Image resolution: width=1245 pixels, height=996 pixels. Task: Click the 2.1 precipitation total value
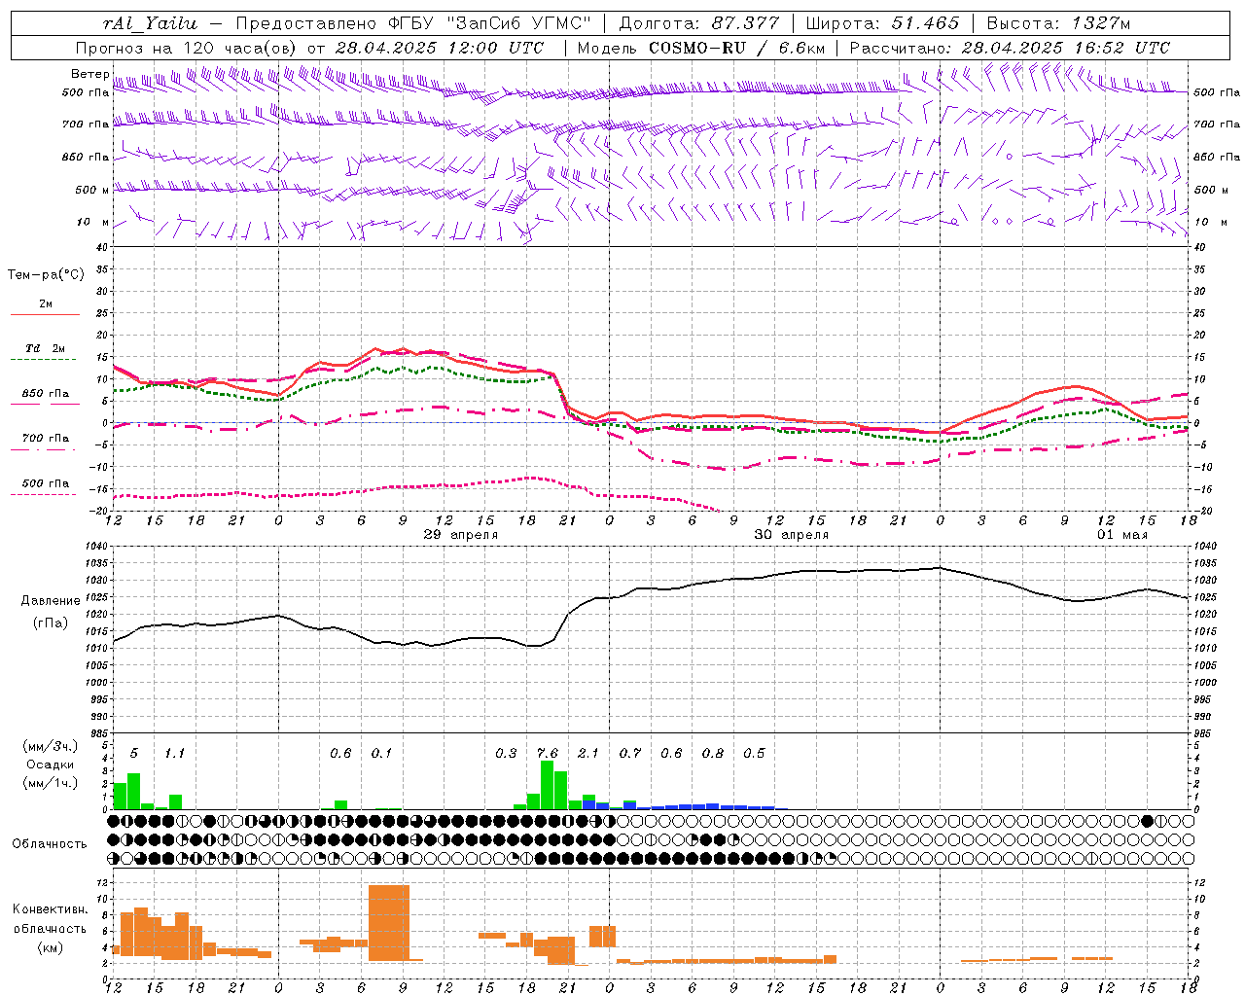[x=588, y=754]
